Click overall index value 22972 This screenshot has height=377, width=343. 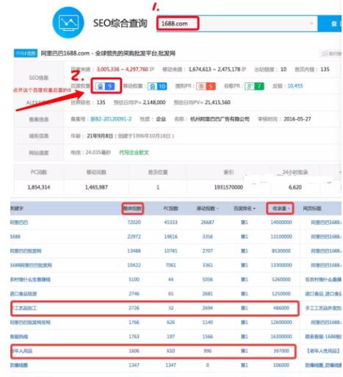tap(134, 236)
